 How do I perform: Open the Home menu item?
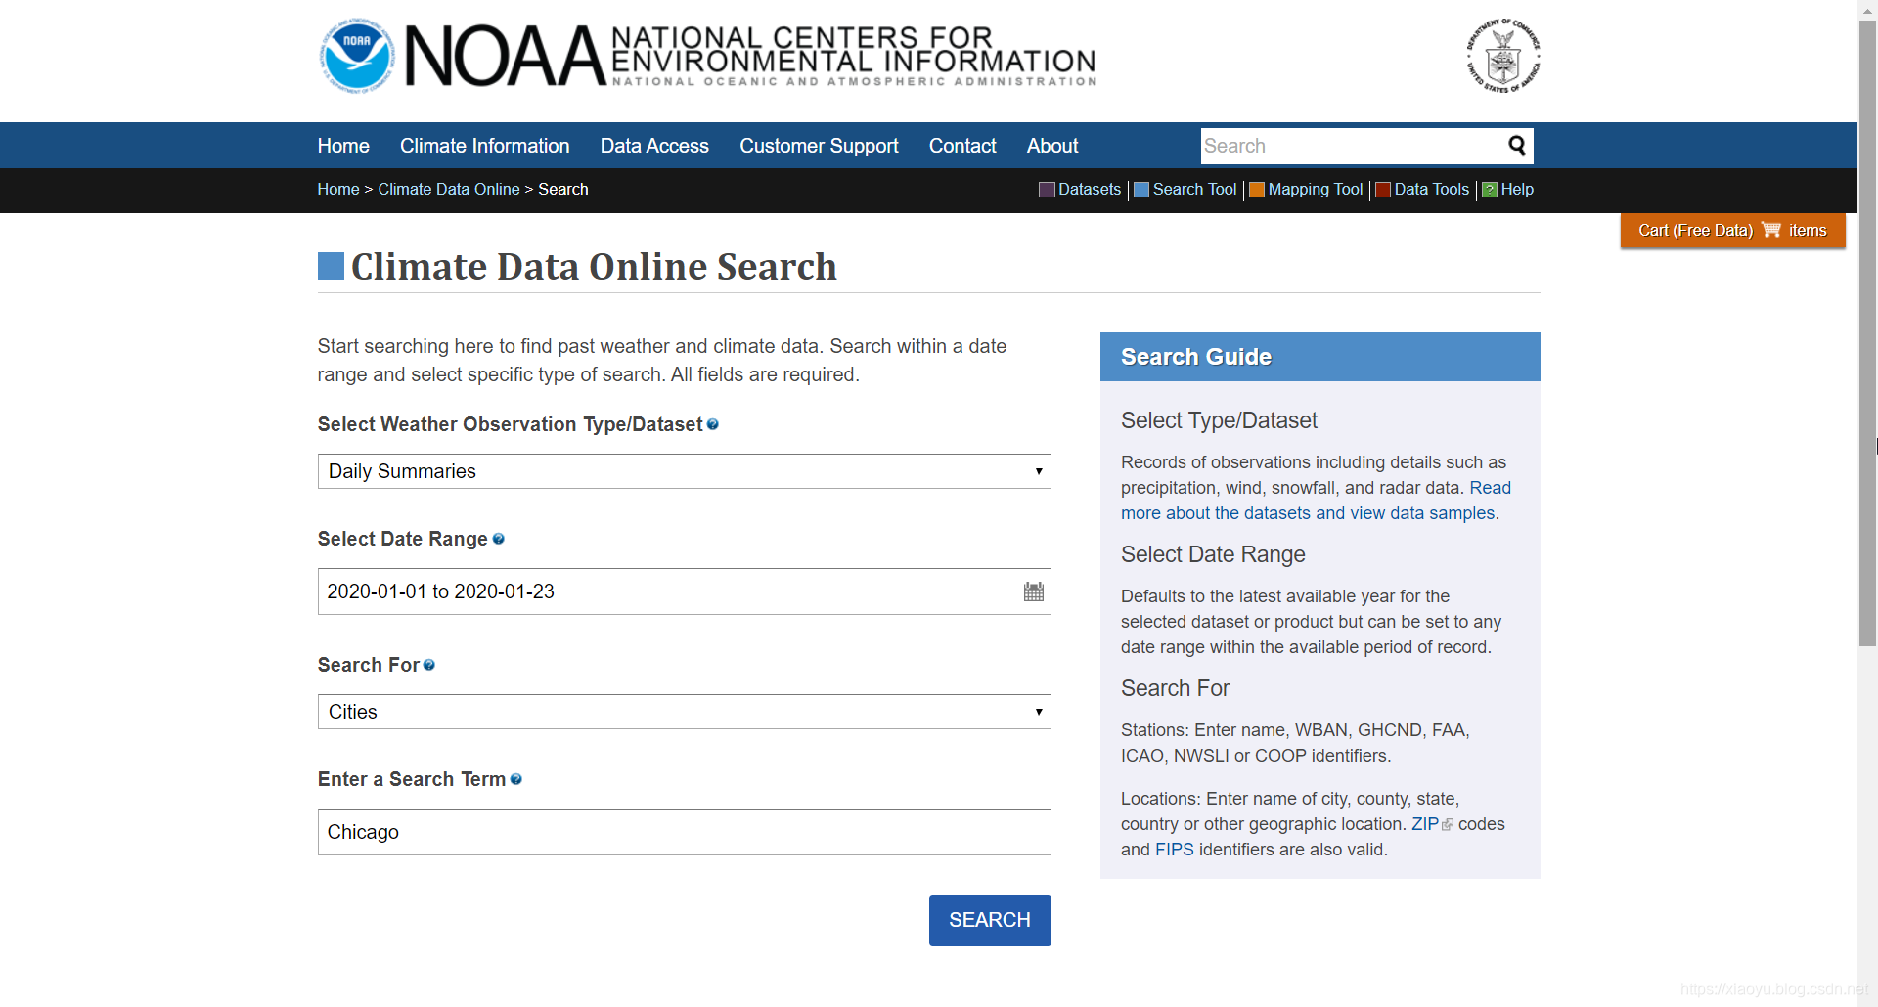point(343,146)
